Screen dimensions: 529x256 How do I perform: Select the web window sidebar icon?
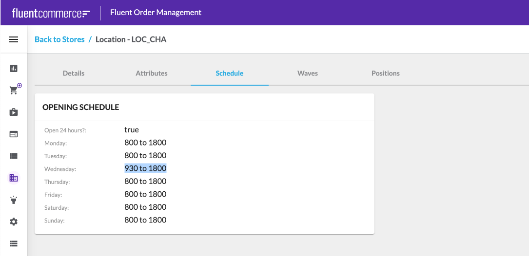coord(14,134)
